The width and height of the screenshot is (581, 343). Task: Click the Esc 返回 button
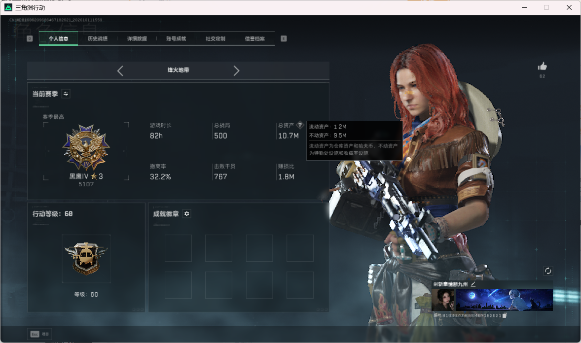tap(39, 334)
